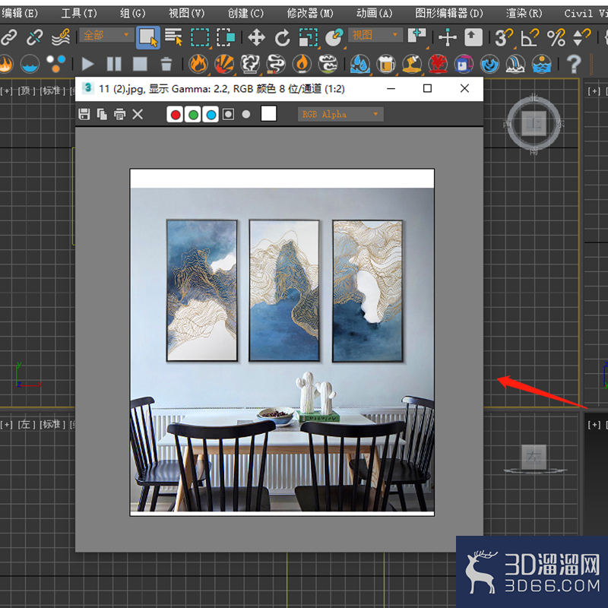The width and height of the screenshot is (608, 608).
Task: Toggle the 3D Snaps button
Action: pyautogui.click(x=504, y=37)
